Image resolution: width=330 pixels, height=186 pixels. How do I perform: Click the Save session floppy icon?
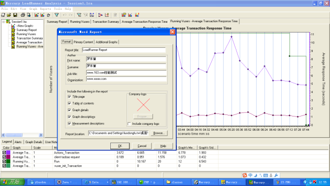(15, 15)
